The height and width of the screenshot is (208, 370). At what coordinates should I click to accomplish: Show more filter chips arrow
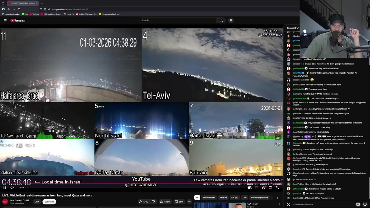click(277, 198)
